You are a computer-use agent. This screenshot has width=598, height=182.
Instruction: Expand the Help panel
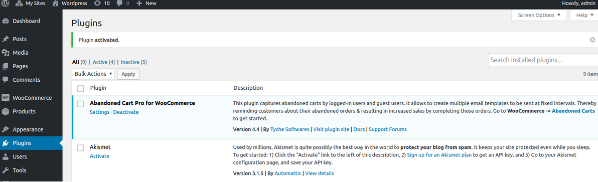(583, 15)
